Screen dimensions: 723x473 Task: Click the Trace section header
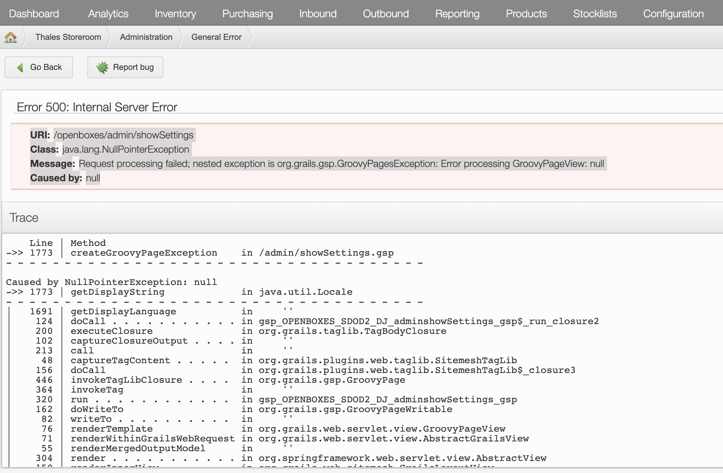pyautogui.click(x=24, y=218)
